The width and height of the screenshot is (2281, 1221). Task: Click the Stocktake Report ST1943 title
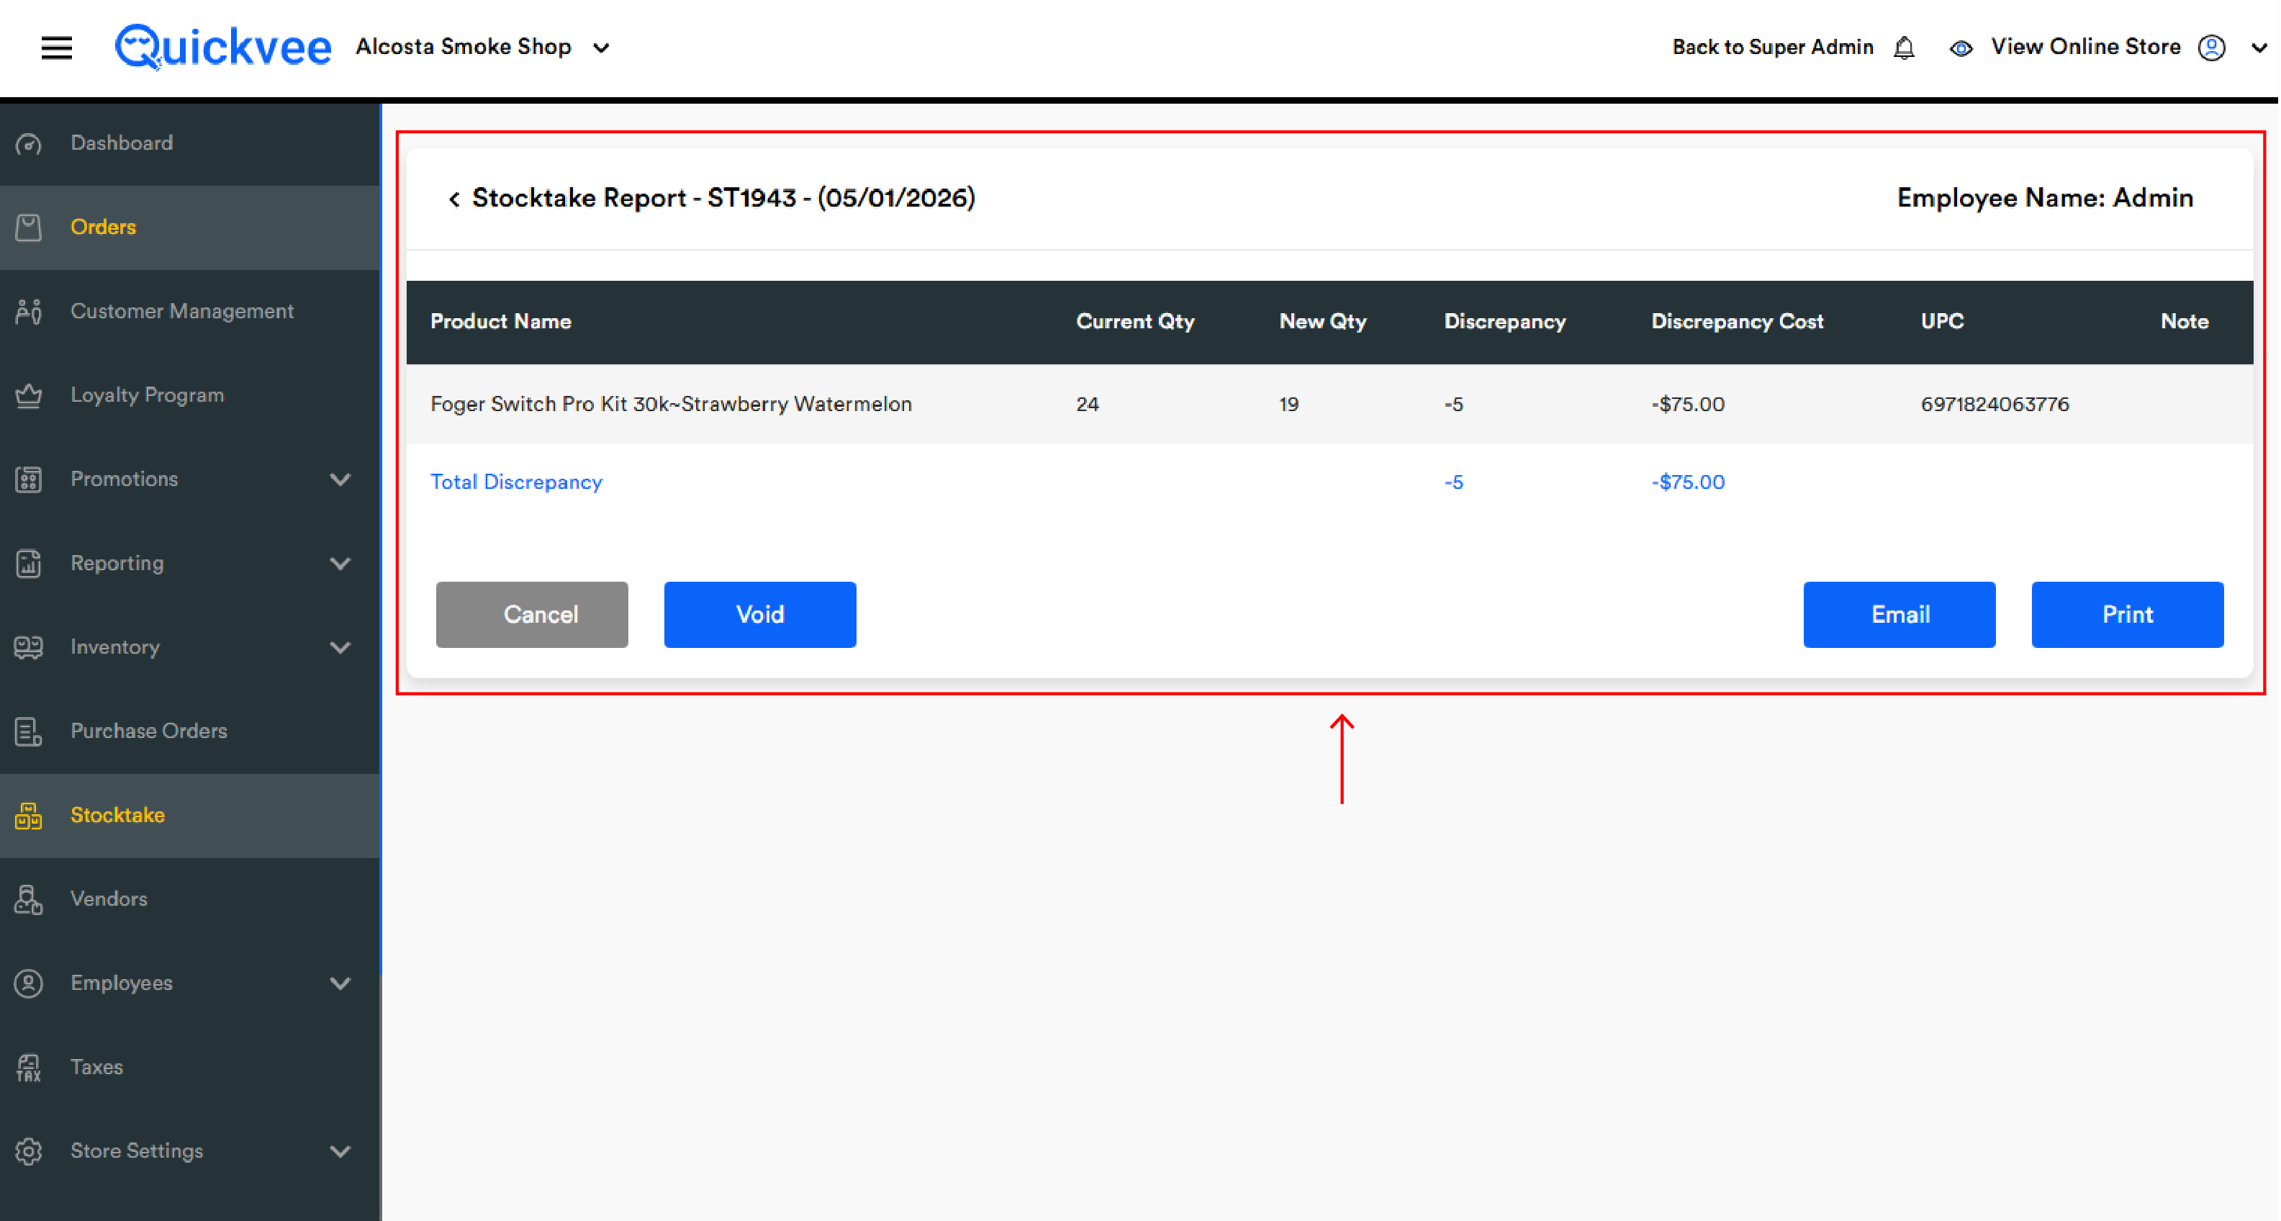tap(723, 197)
